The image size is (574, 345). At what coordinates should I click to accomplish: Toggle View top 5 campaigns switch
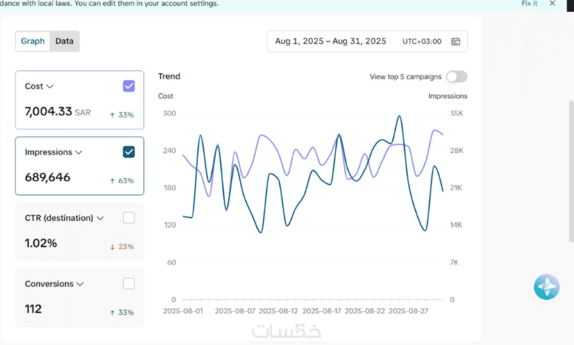[x=456, y=77]
